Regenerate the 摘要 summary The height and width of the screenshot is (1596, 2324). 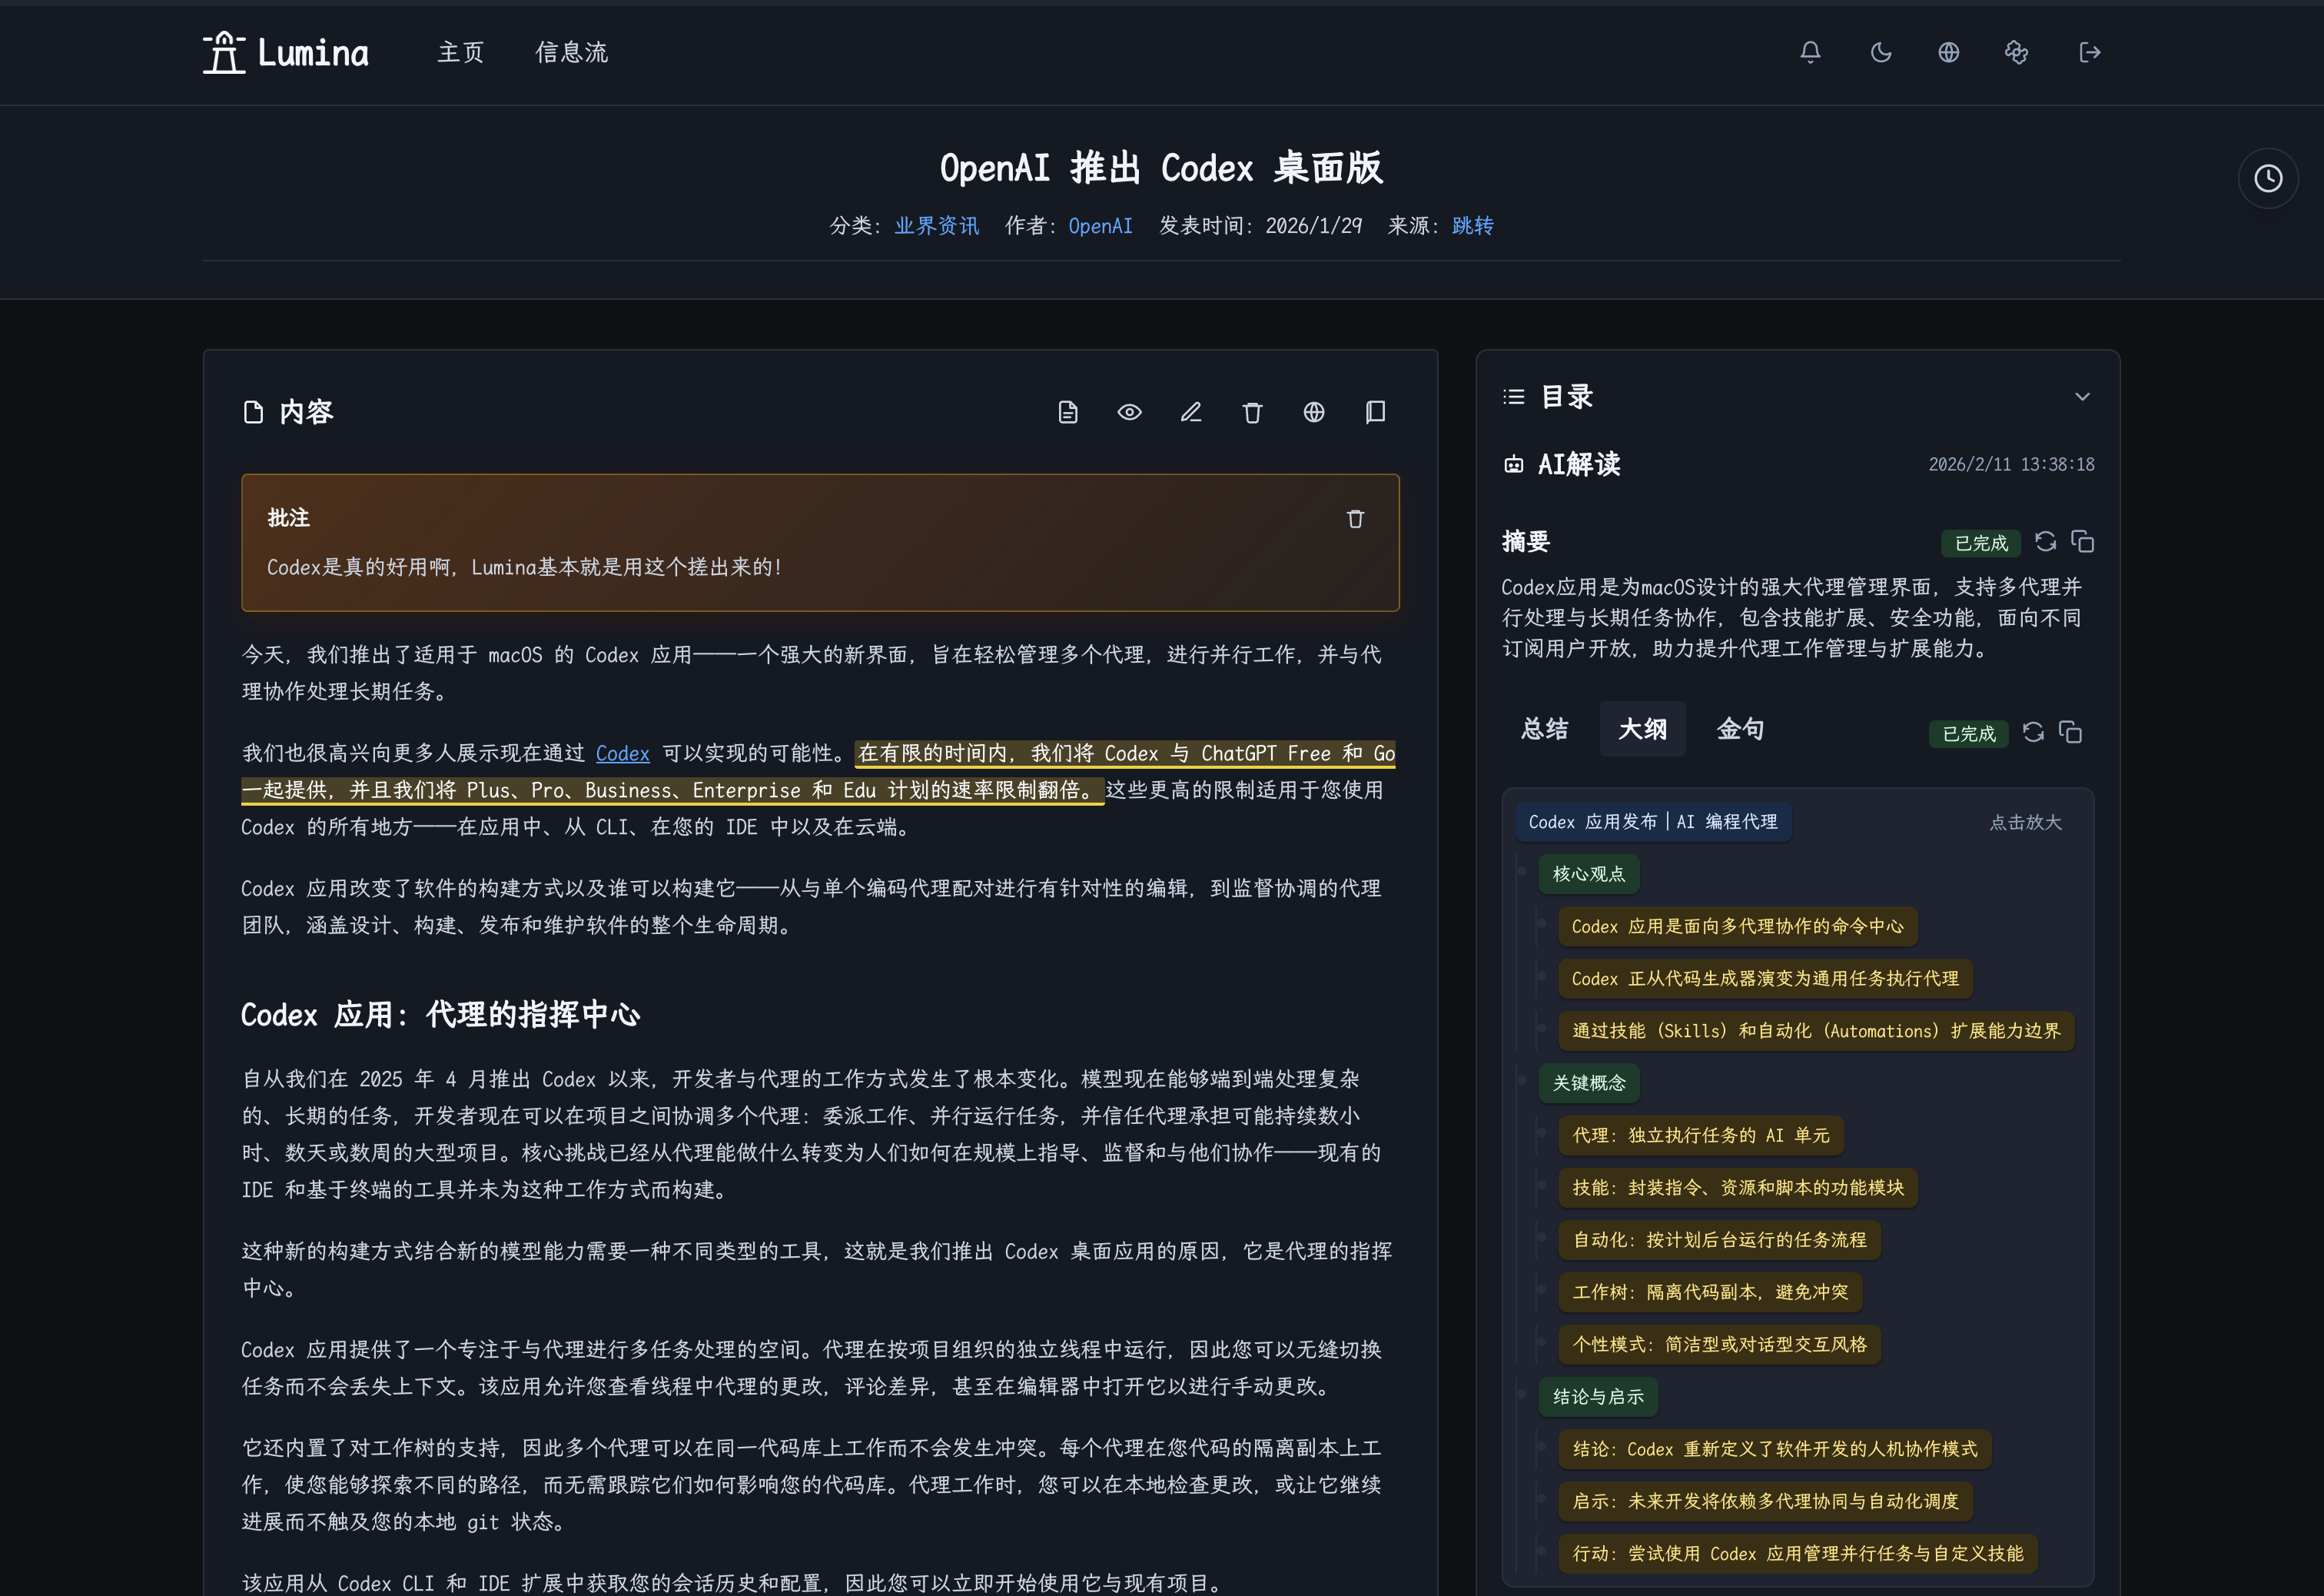[x=2046, y=541]
